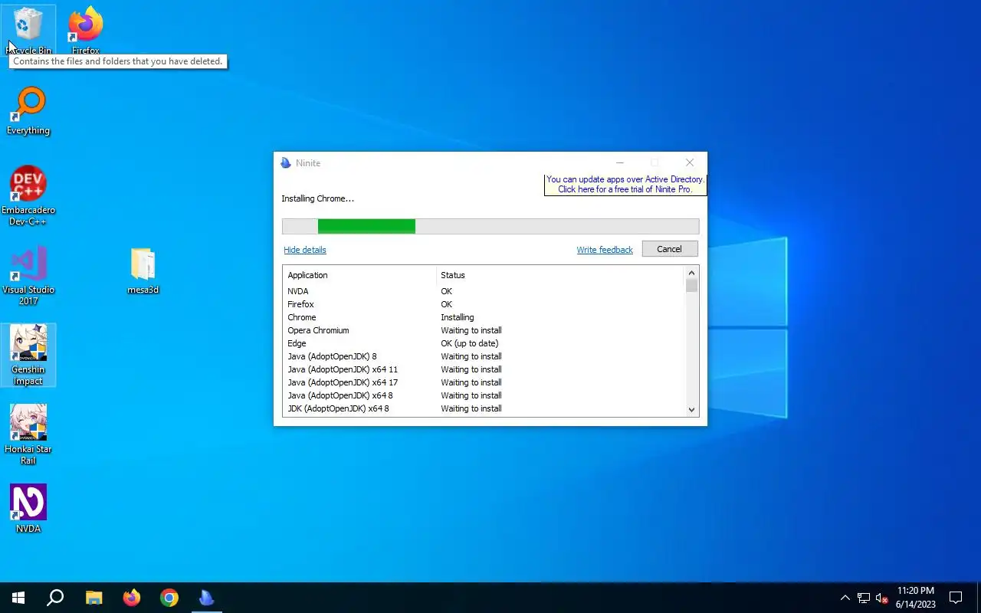Select the Edge row in the list

click(x=483, y=343)
